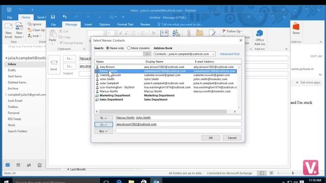
Task: Click the To -> button in the dialog
Action: (x=103, y=118)
